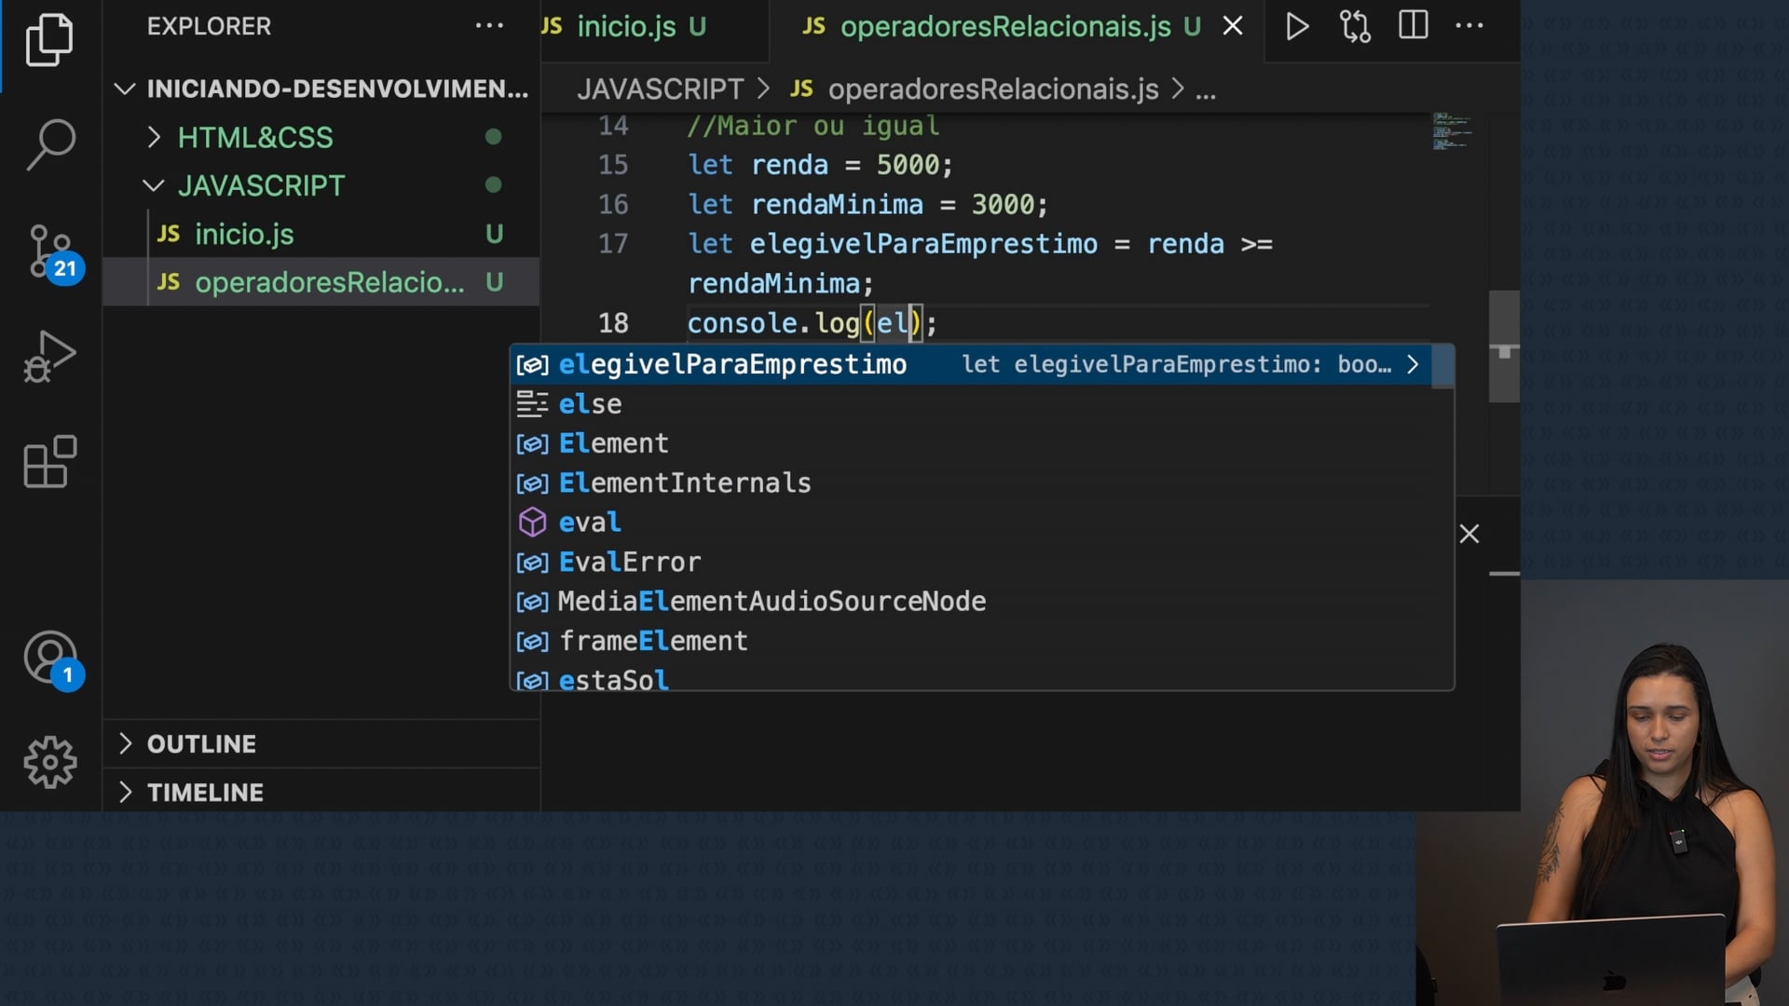Open inicio.js in the file tree
The image size is (1789, 1006).
click(244, 235)
